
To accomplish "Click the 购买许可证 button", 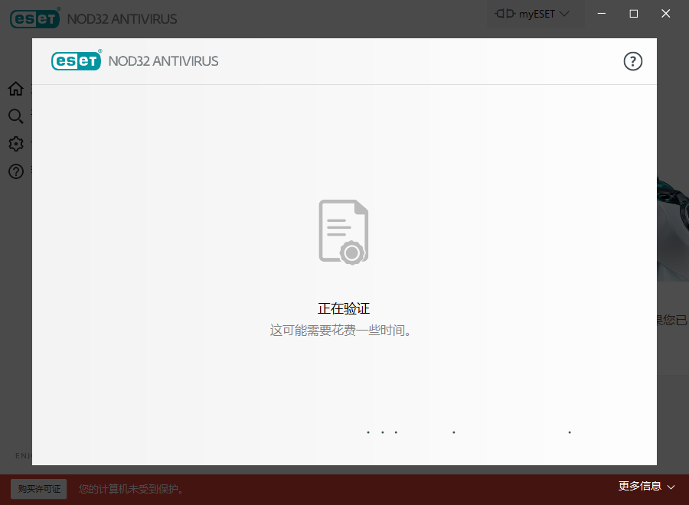I will [x=39, y=489].
